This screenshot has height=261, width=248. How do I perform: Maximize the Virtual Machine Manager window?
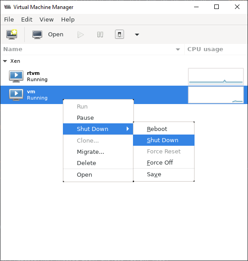tap(217, 7)
